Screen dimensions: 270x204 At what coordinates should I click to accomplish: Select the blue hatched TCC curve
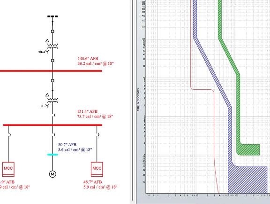point(230,138)
